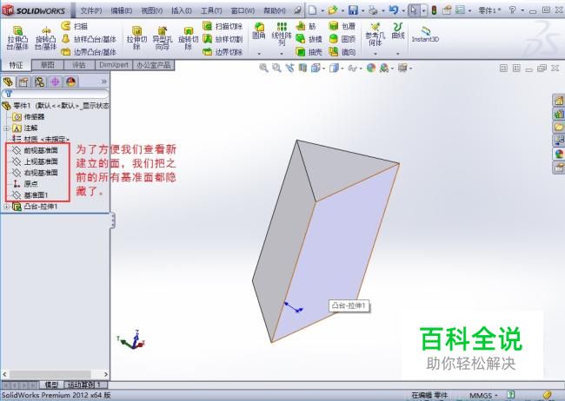Select the 线性阵列 linear pattern tool
565x401 pixels.
pos(281,34)
